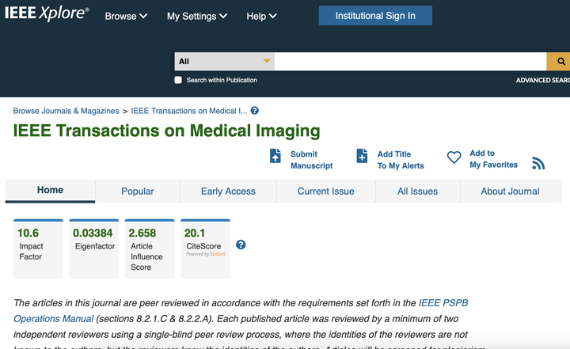Enable the Search within Publication checkbox

[x=178, y=80]
